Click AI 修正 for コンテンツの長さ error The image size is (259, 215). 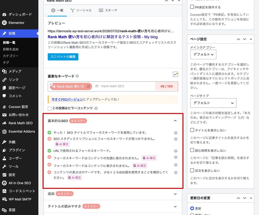coord(74,178)
